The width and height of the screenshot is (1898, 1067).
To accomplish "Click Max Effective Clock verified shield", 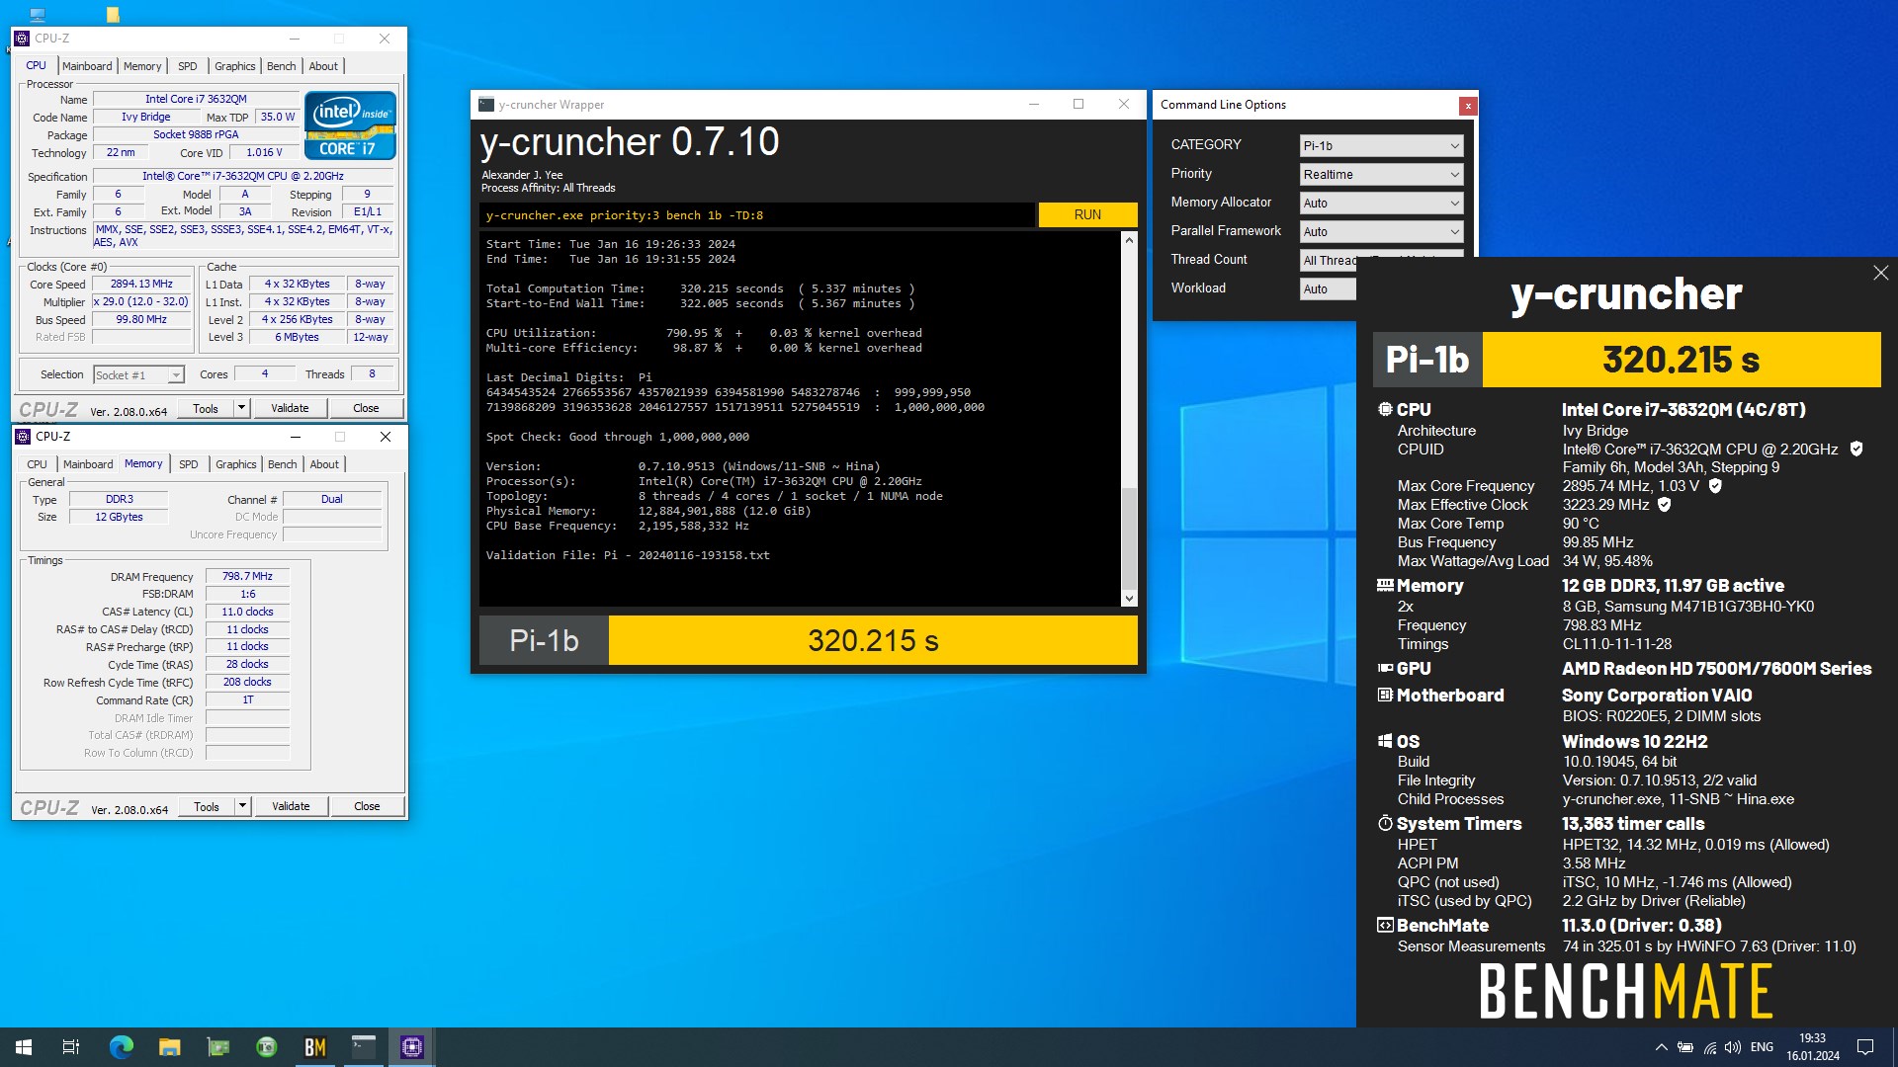I will (x=1665, y=504).
